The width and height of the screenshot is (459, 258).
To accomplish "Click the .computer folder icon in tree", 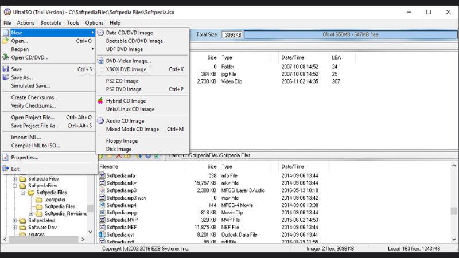I will 39,200.
